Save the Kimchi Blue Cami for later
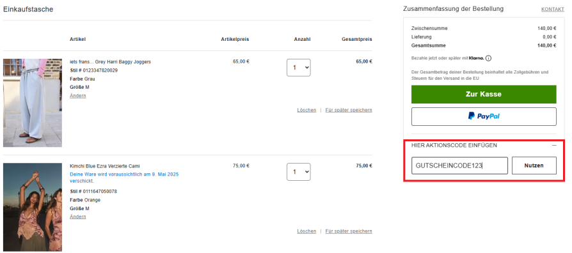572x253 pixels. [x=349, y=231]
